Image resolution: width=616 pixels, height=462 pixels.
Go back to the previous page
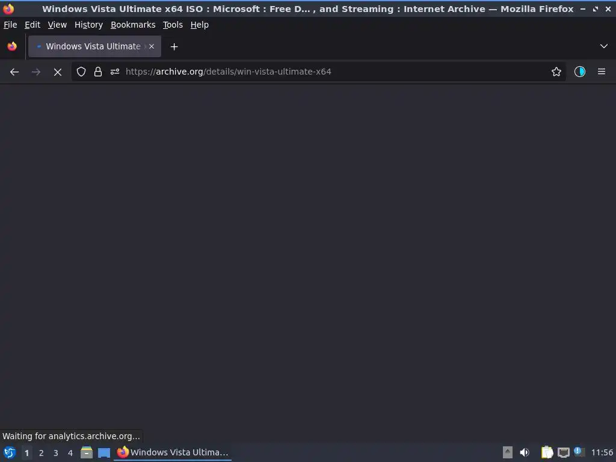[14, 72]
